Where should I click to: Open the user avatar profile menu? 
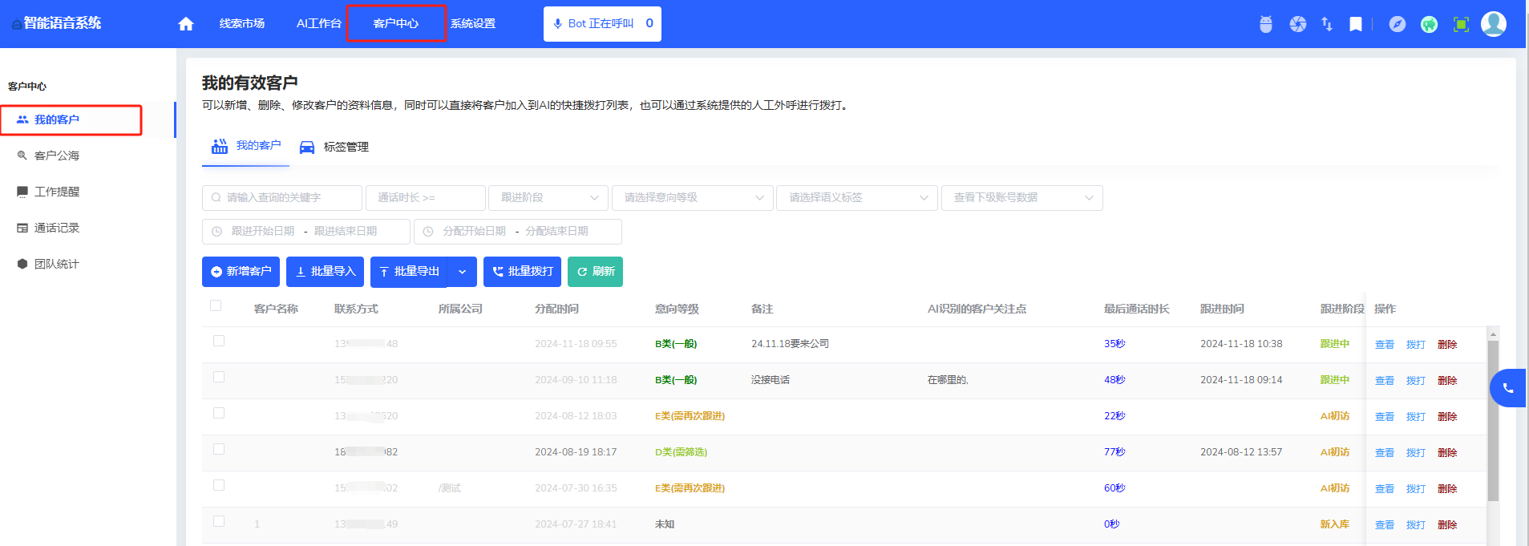point(1493,24)
